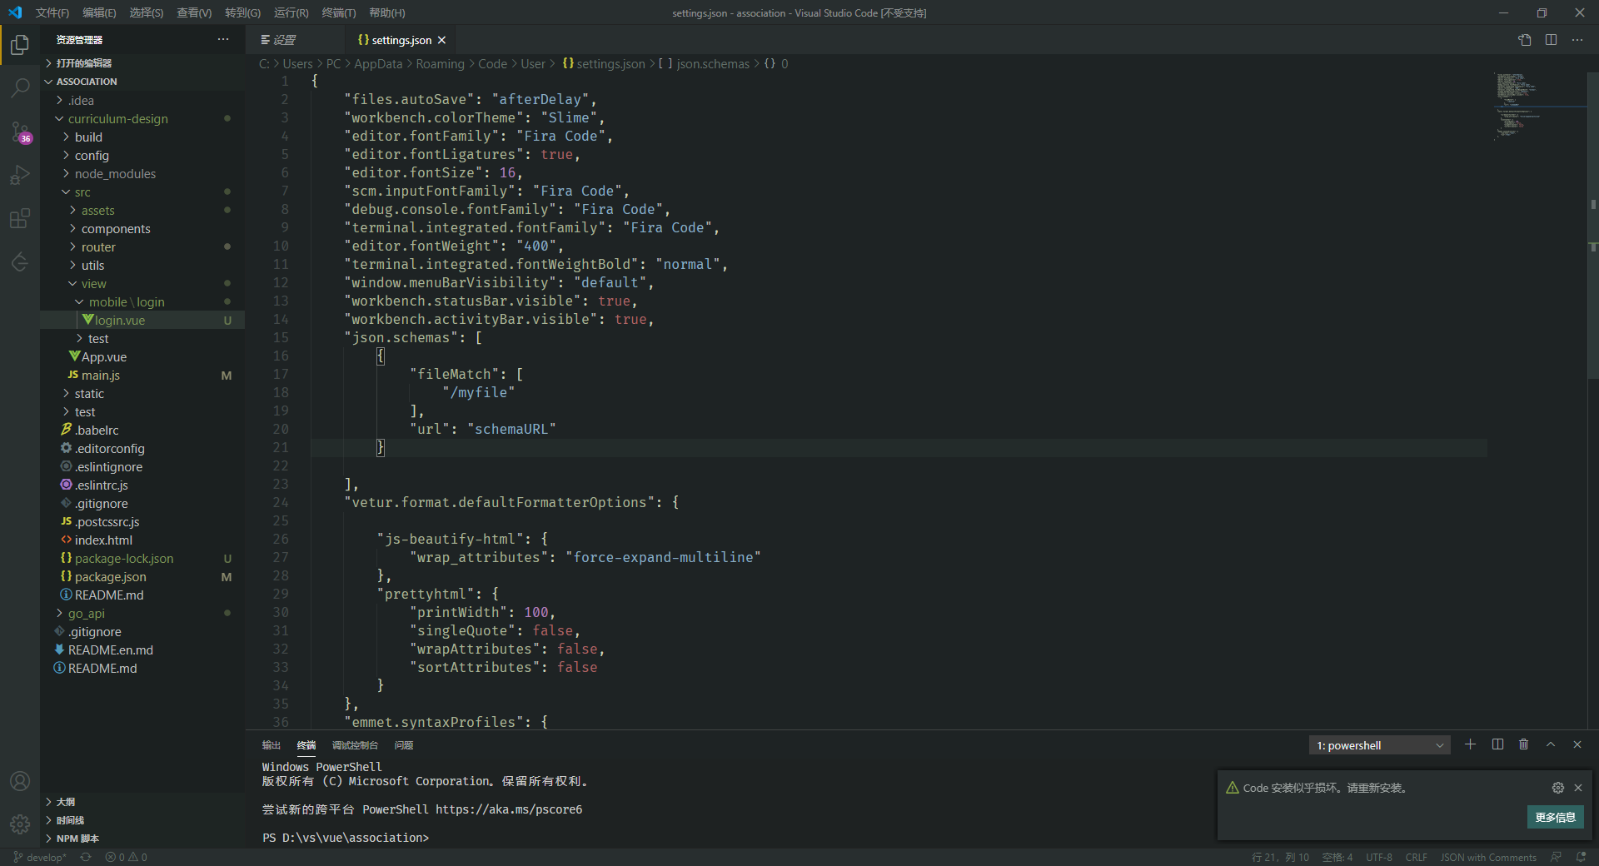The width and height of the screenshot is (1599, 866).
Task: Open the 终端(T) menu
Action: point(339,12)
